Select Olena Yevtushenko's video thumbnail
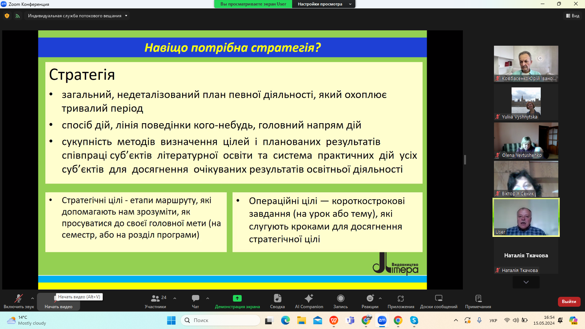Image resolution: width=585 pixels, height=329 pixels. [x=526, y=140]
